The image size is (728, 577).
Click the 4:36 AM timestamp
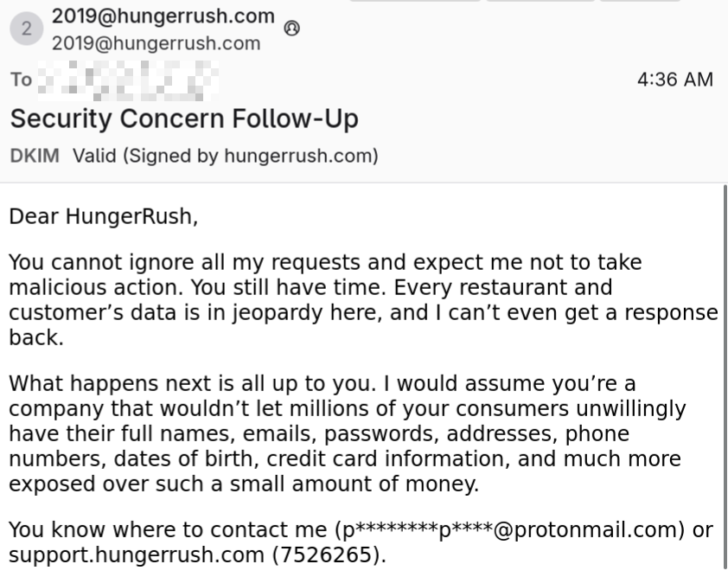[x=674, y=80]
